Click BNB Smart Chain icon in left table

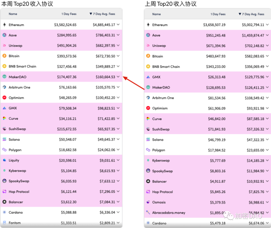[x=4, y=66]
